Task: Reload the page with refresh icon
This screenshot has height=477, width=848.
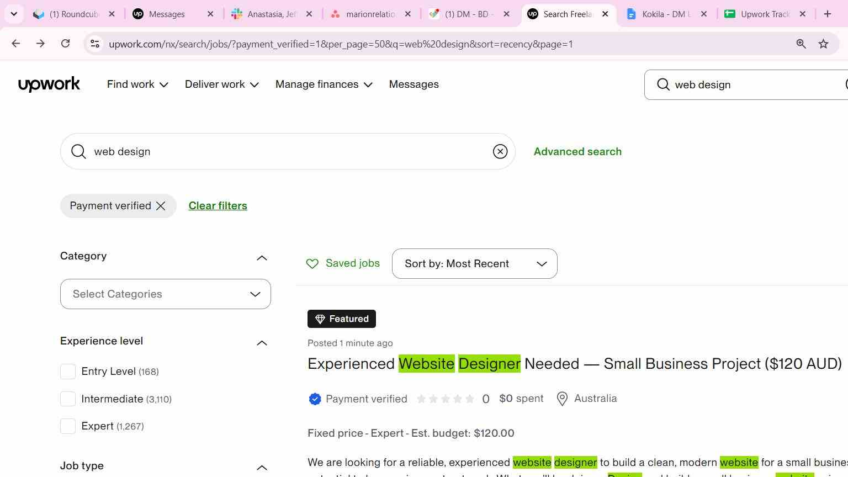Action: point(65,44)
